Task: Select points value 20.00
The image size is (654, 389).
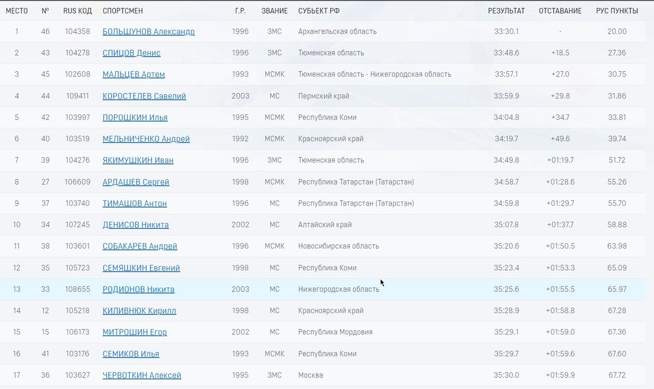Action: (x=617, y=32)
